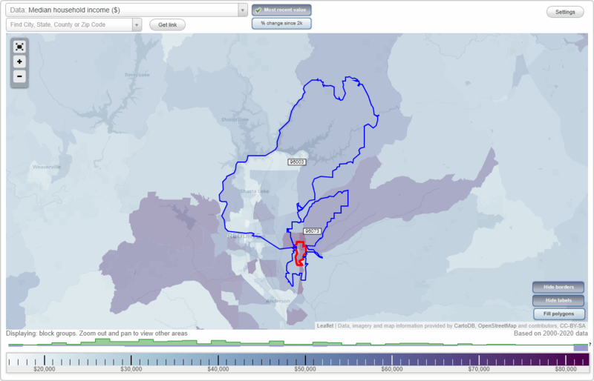Toggle the Hide borders button

tap(559, 287)
